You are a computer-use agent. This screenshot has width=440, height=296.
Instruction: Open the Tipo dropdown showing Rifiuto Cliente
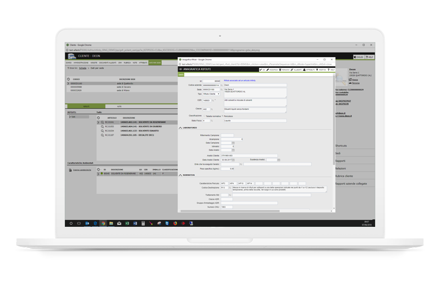[x=211, y=94]
